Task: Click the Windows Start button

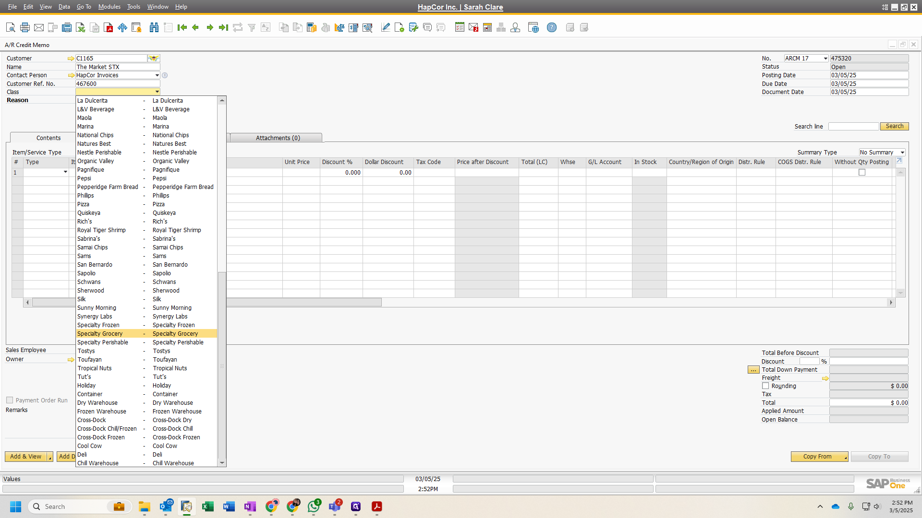Action: click(x=15, y=506)
